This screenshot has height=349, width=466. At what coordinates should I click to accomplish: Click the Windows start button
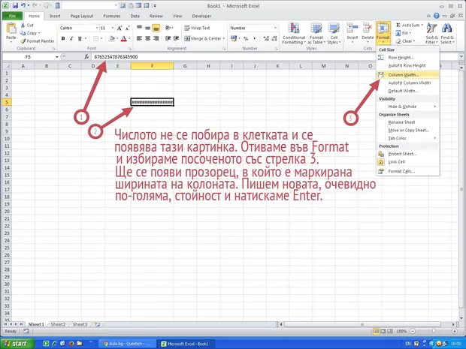(x=17, y=344)
